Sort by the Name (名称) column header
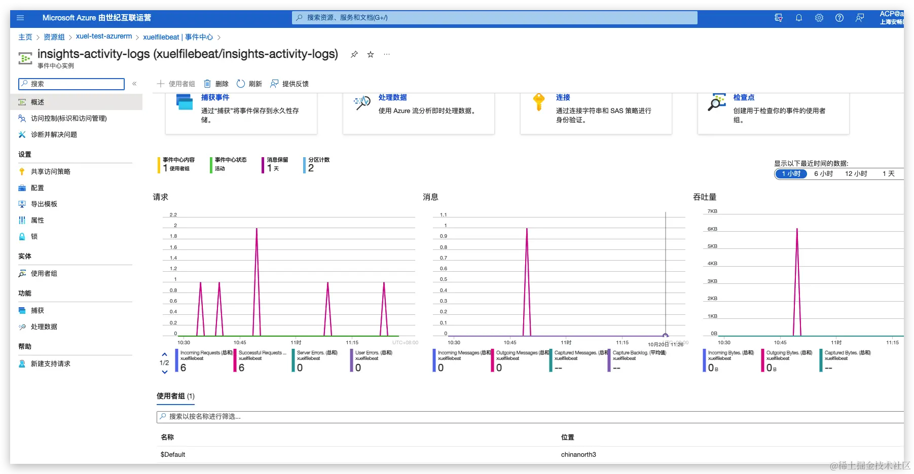 point(167,437)
